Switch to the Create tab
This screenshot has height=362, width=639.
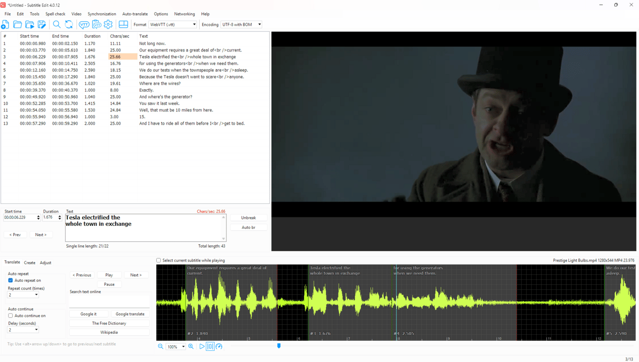(30, 262)
